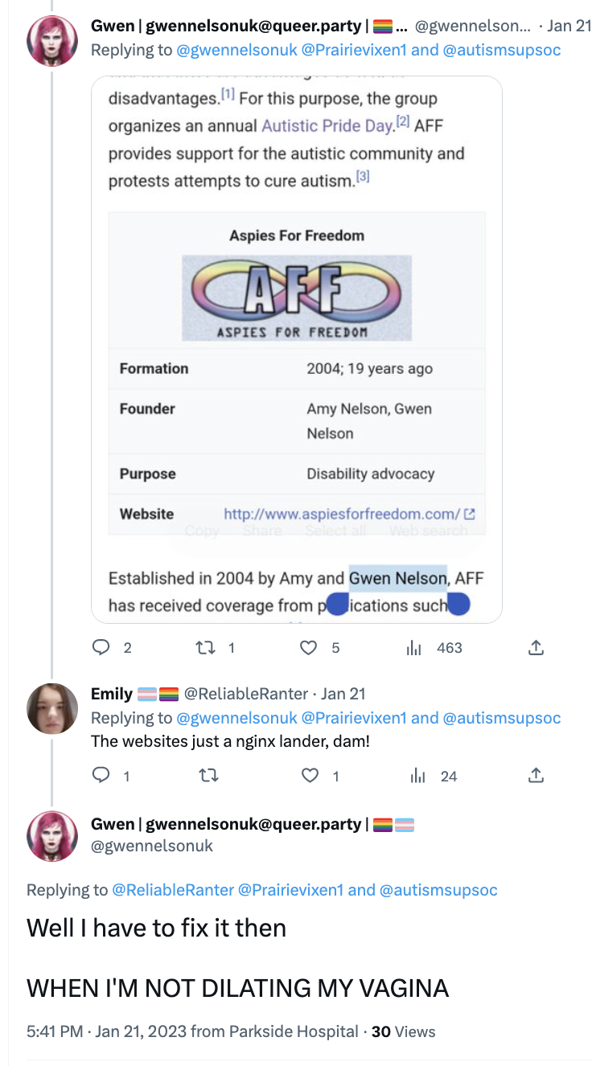Screen dimensions: 592x1066
Task: Like Emily's nginx lander tweet
Action: coord(309,776)
